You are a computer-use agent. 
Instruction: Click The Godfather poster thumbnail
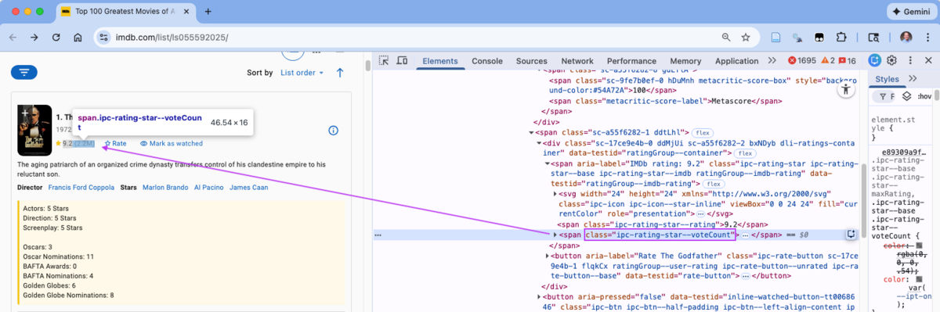(x=34, y=130)
